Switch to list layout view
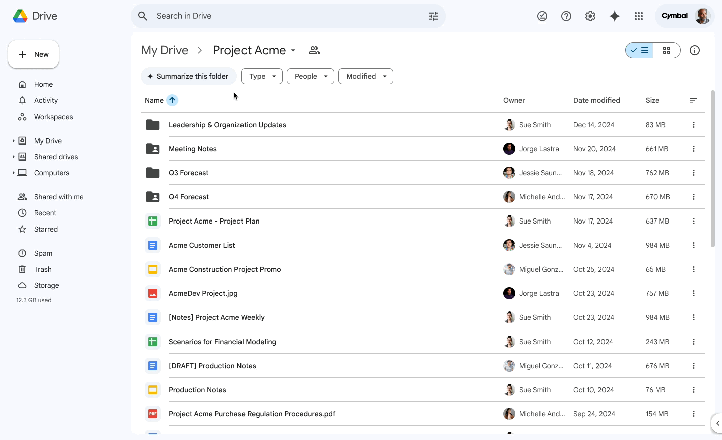This screenshot has height=440, width=722. 640,50
